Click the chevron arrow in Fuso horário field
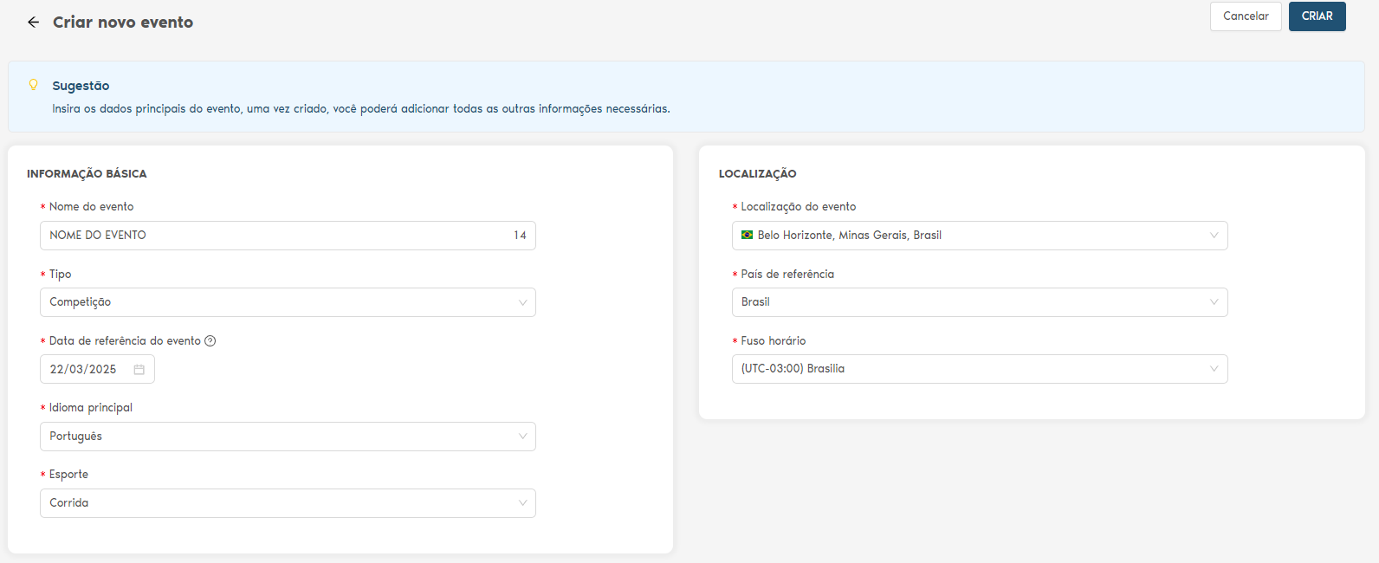This screenshot has height=563, width=1379. point(1214,369)
